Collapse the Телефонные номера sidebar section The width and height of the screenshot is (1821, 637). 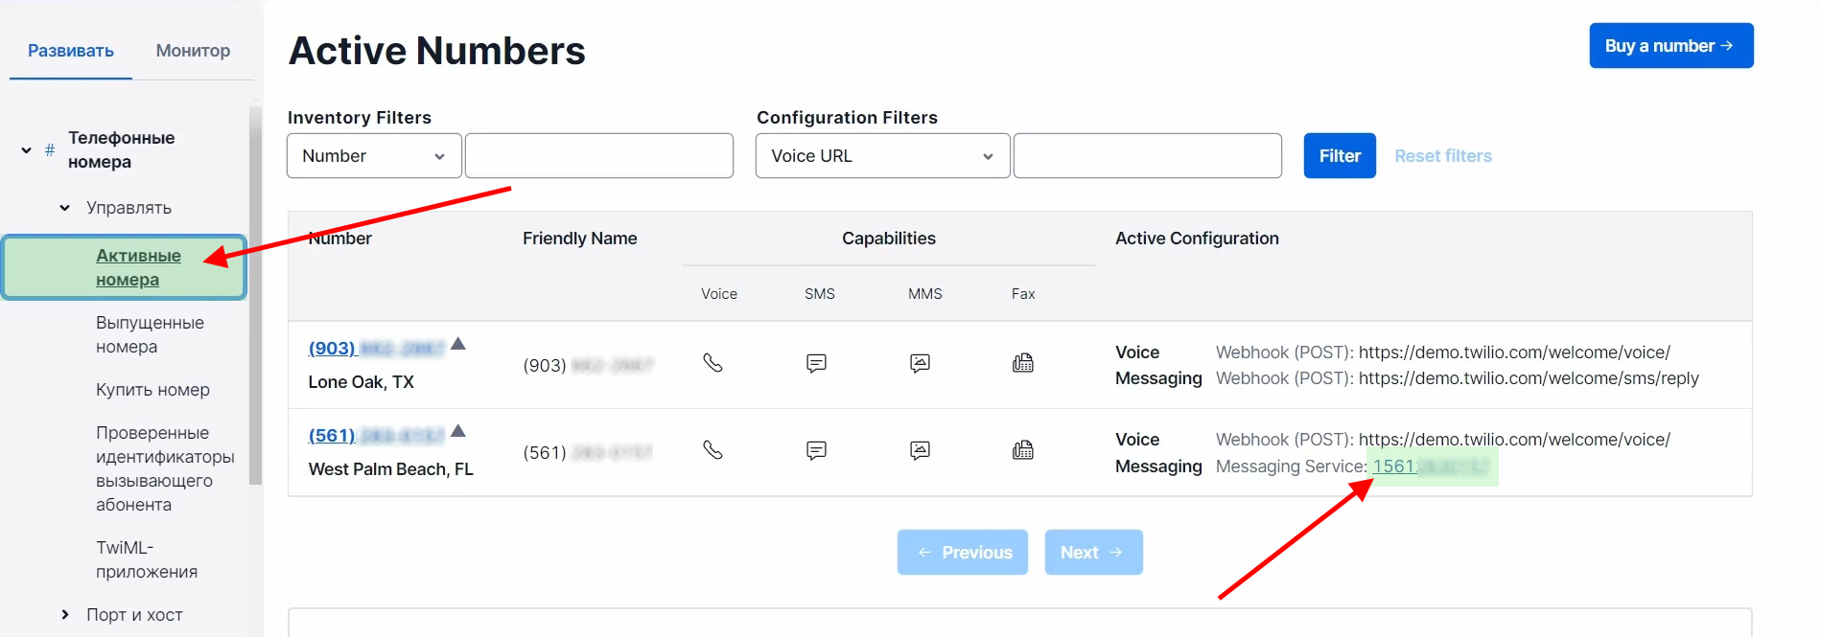(x=27, y=150)
